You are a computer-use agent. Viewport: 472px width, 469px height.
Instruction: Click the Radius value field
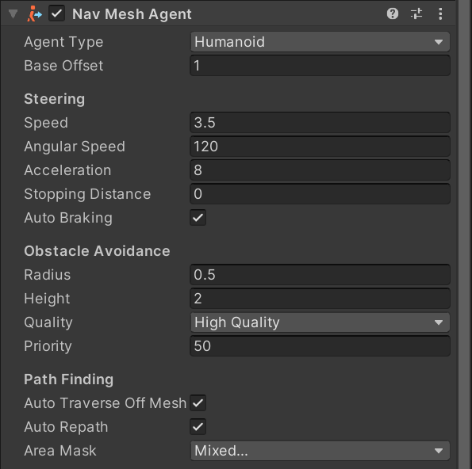320,275
